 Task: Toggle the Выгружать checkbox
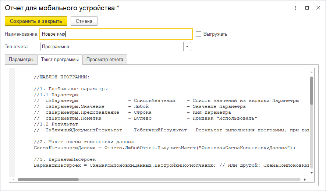pos(199,34)
